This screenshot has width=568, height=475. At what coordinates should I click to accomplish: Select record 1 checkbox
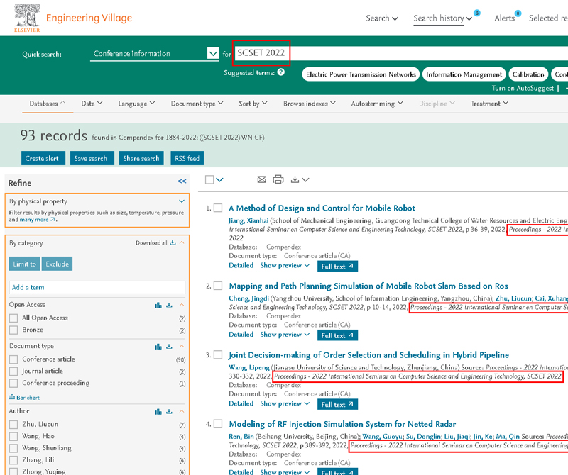218,208
